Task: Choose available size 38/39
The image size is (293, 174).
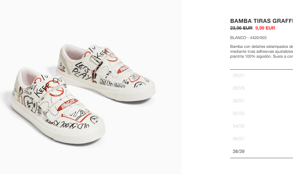Action: 262,151
